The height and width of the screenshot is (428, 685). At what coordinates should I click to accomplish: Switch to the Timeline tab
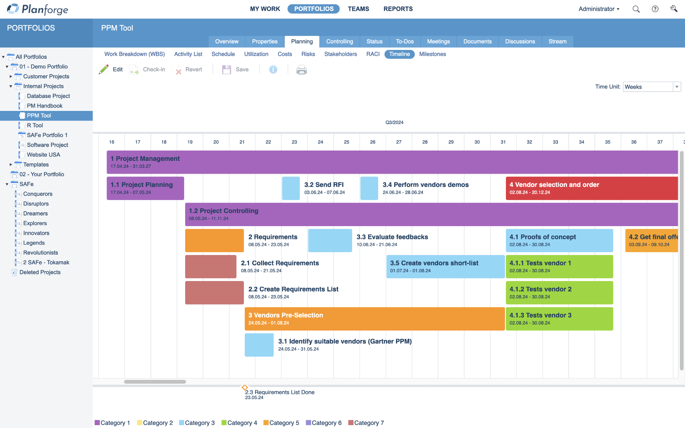[x=400, y=54]
